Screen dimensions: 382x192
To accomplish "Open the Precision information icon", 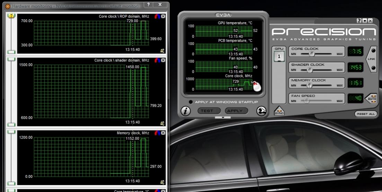I will pos(185,111).
